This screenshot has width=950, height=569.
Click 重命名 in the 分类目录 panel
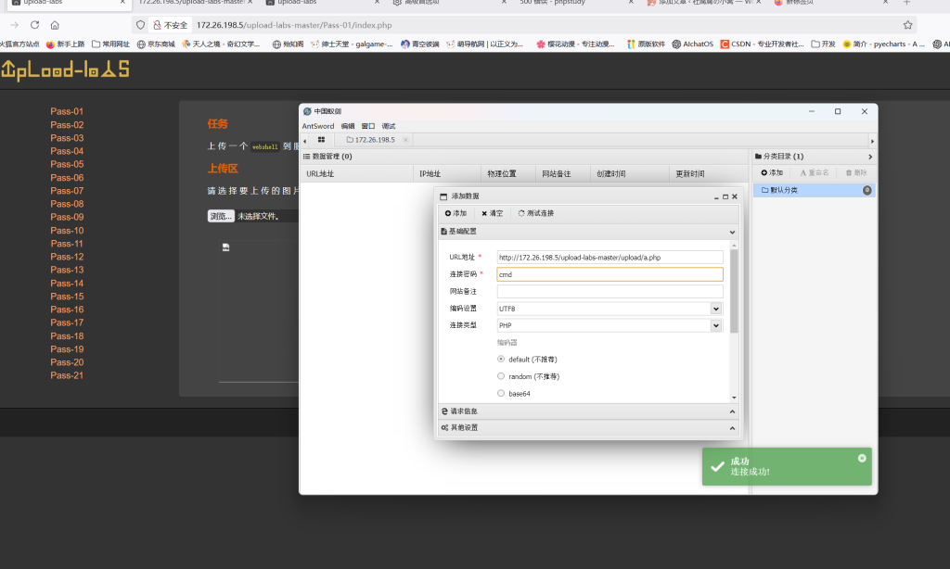[x=814, y=172]
